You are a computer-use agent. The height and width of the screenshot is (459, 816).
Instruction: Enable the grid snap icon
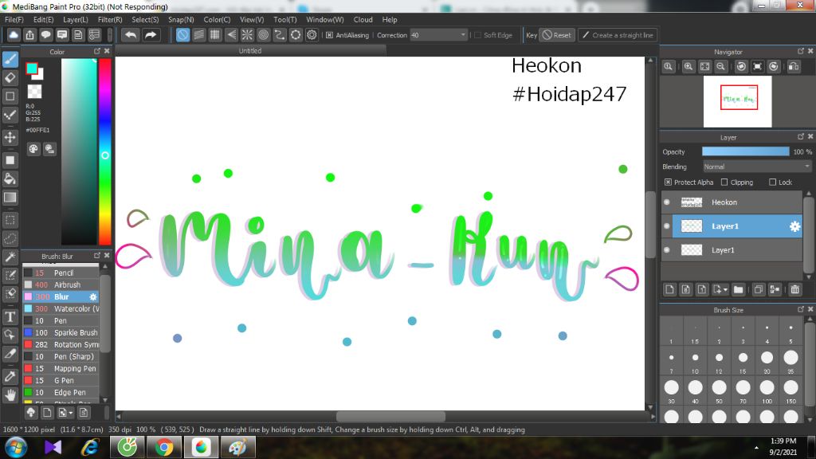215,35
